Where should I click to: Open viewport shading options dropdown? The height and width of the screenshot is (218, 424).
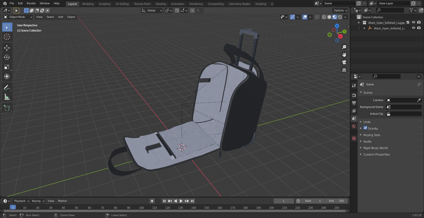345,17
